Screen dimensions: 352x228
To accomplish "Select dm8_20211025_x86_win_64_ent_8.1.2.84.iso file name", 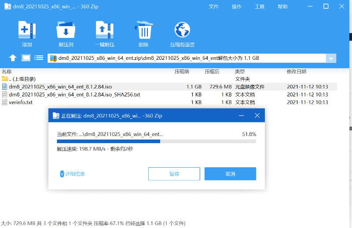I will [60, 87].
